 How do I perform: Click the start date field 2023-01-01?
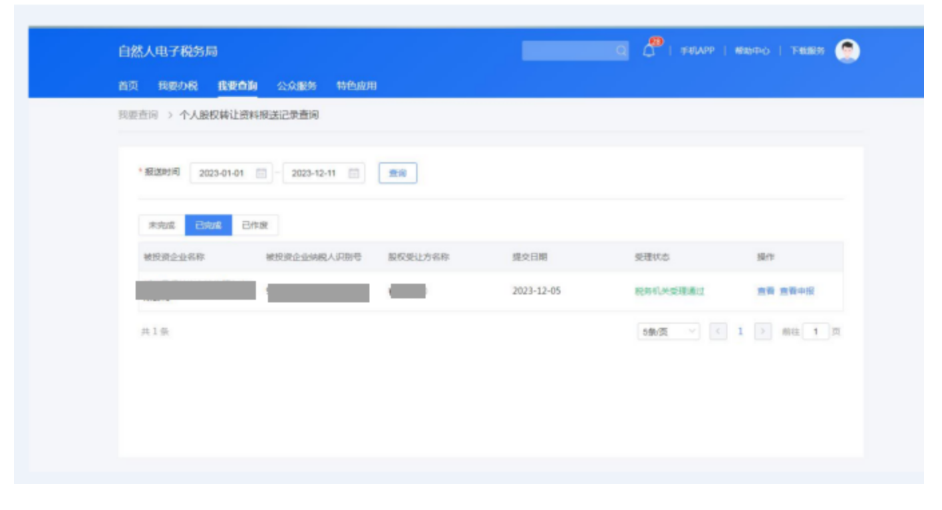(x=231, y=174)
